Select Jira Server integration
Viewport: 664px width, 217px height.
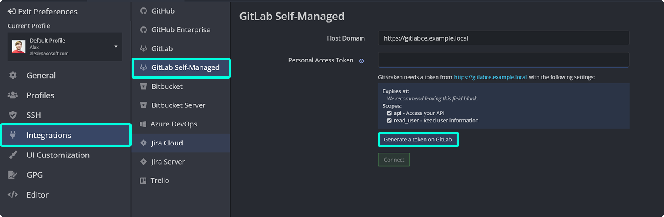[x=168, y=162]
